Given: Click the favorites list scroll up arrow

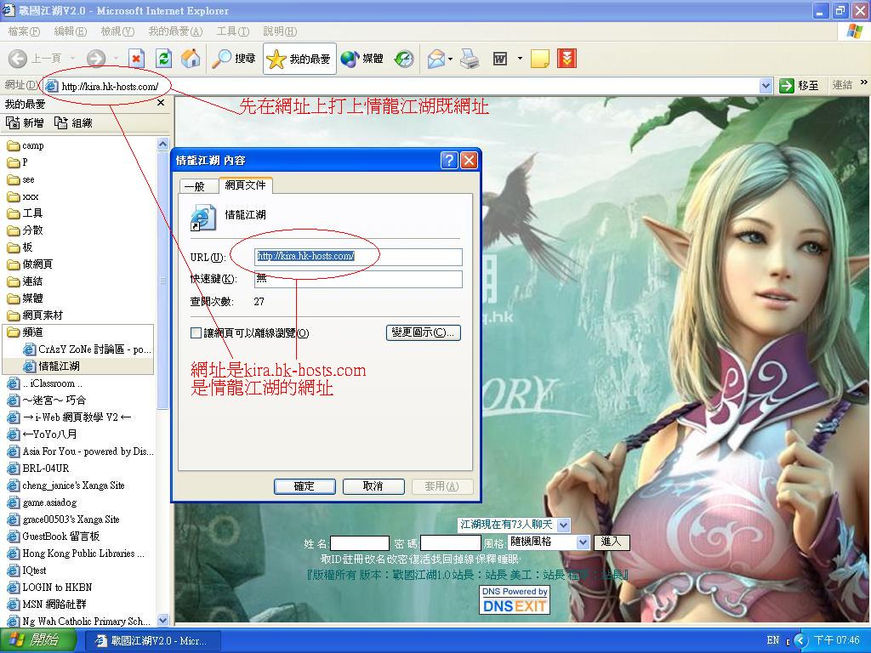Looking at the screenshot, I should (x=162, y=144).
